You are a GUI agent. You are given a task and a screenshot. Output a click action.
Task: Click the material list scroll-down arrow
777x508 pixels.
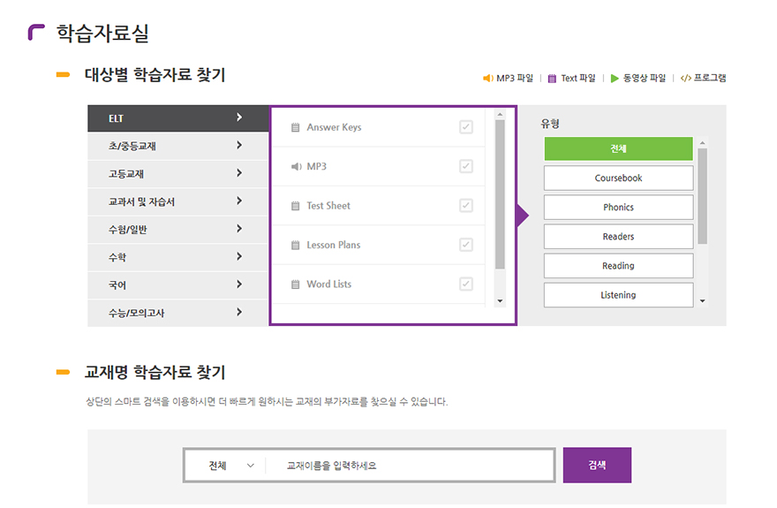pos(500,301)
